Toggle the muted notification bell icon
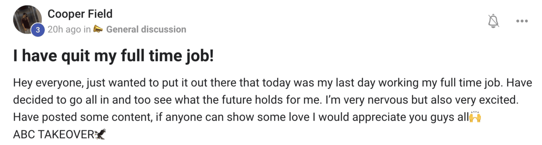542x145 pixels. [493, 21]
